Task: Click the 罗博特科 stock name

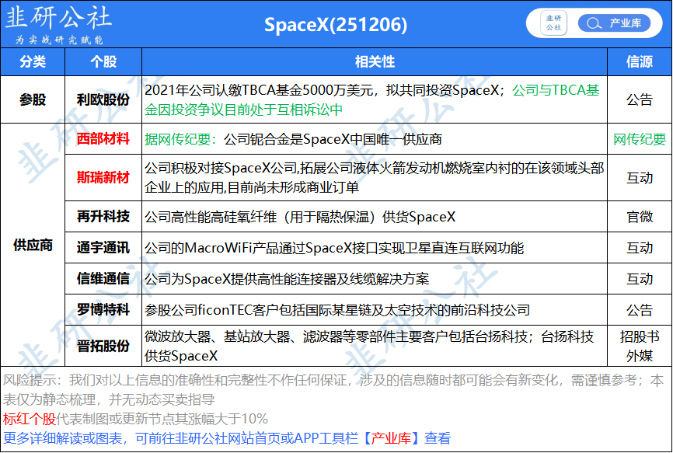Action: point(103,309)
